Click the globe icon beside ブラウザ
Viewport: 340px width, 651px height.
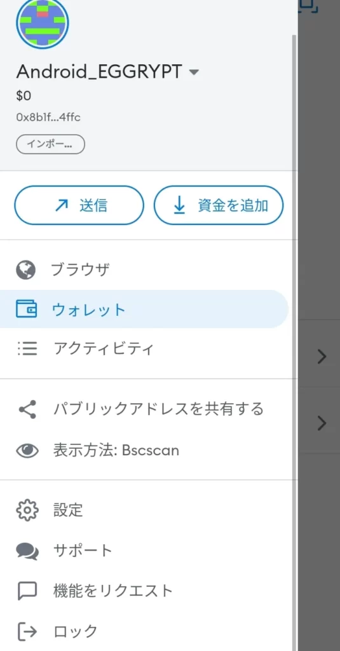pyautogui.click(x=26, y=270)
